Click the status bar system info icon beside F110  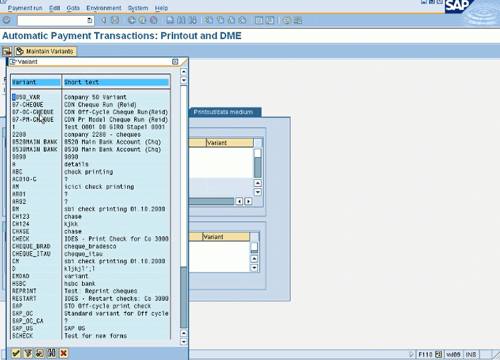pyautogui.click(x=438, y=354)
